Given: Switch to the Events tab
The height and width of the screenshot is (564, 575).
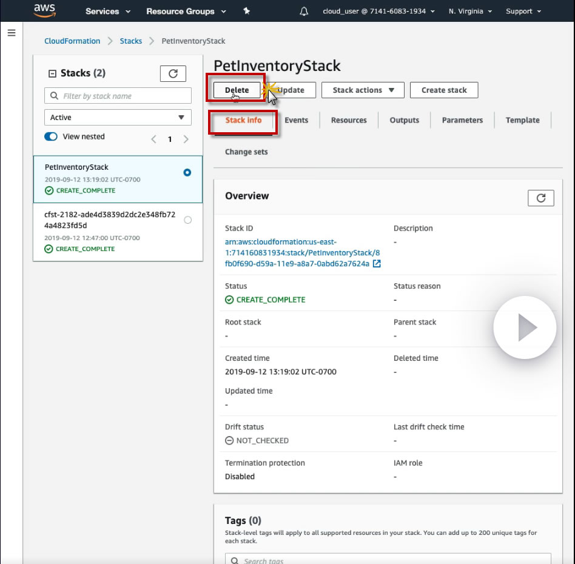Looking at the screenshot, I should tap(297, 120).
